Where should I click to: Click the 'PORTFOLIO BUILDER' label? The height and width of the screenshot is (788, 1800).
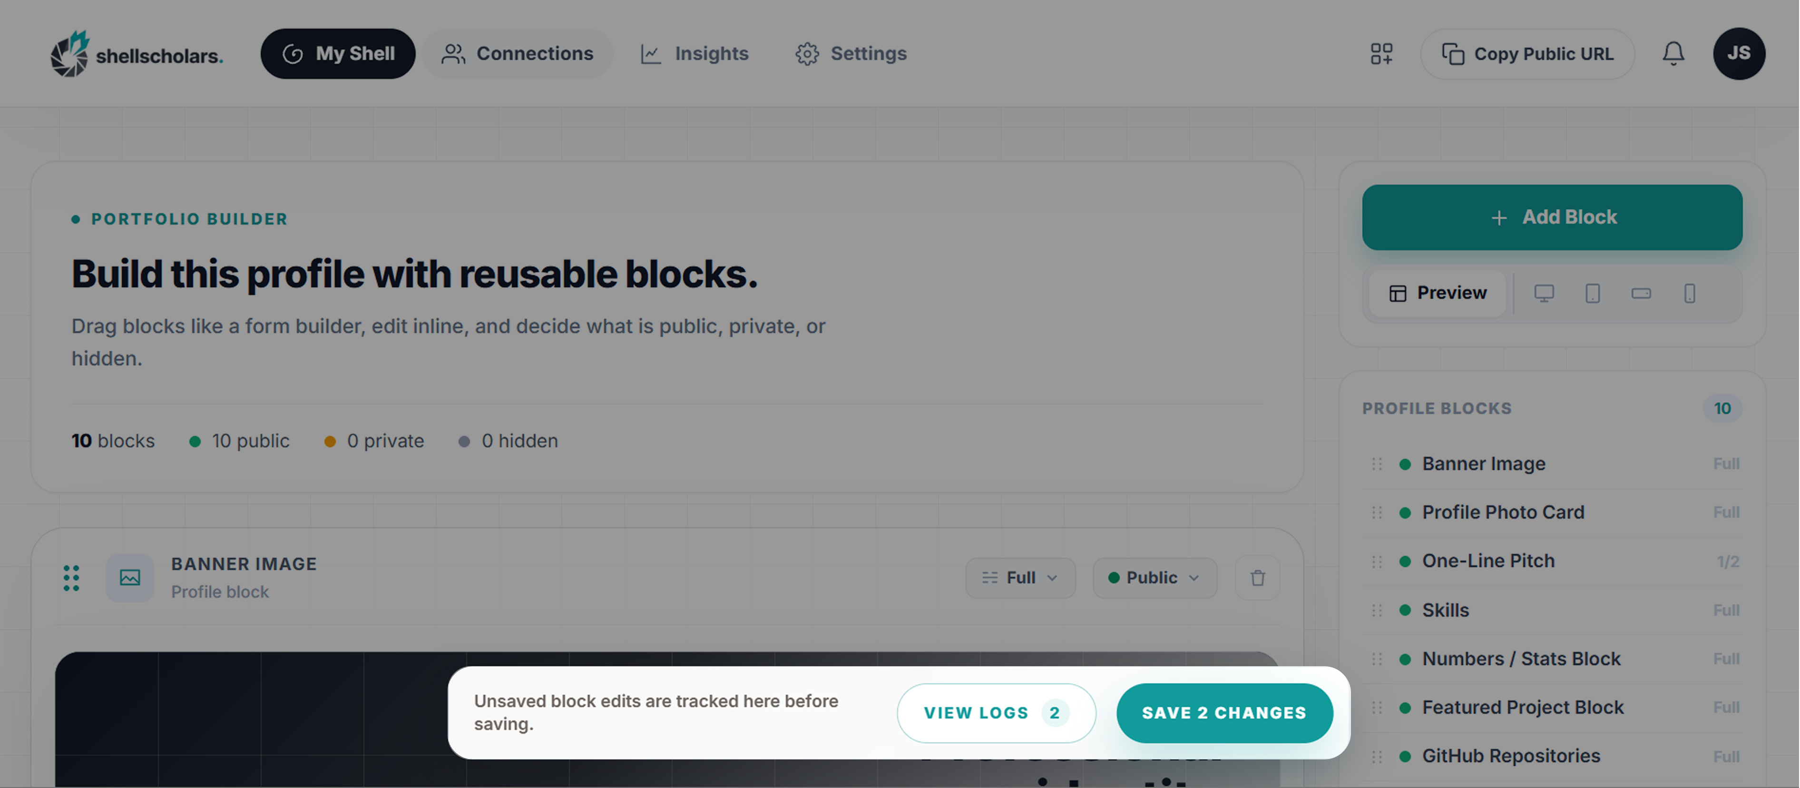[189, 219]
